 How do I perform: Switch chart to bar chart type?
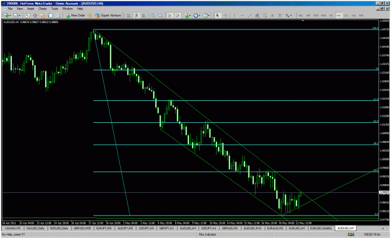coord(129,16)
